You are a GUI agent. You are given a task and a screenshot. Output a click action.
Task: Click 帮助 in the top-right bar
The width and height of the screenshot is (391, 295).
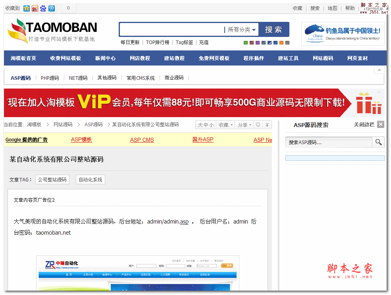350,8
